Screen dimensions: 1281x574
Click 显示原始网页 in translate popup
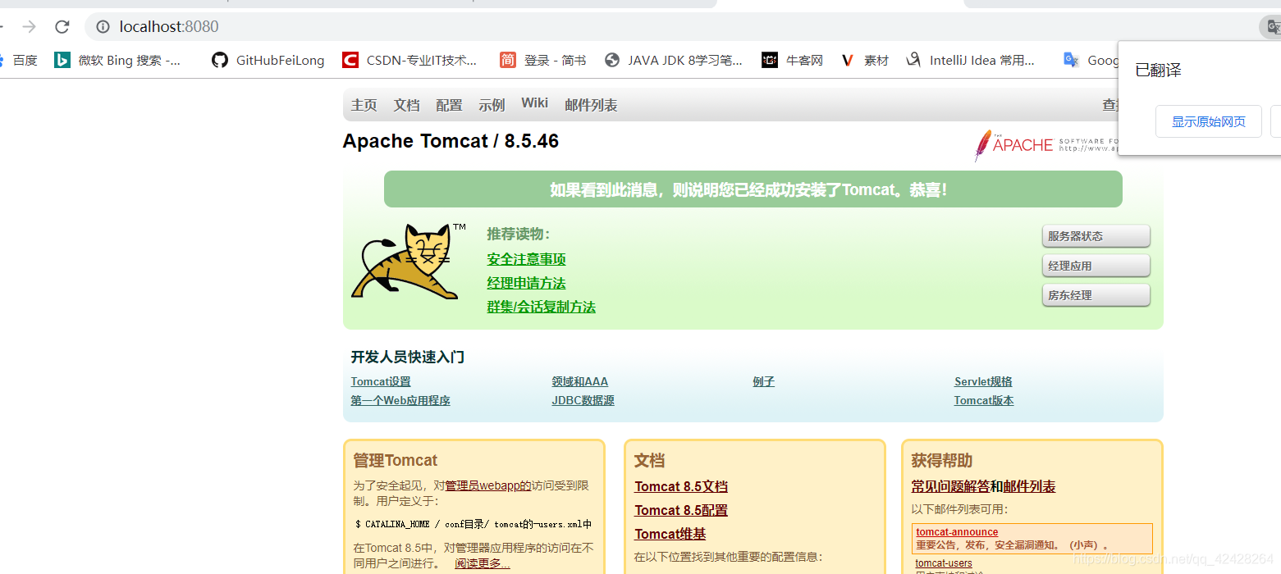(1209, 121)
